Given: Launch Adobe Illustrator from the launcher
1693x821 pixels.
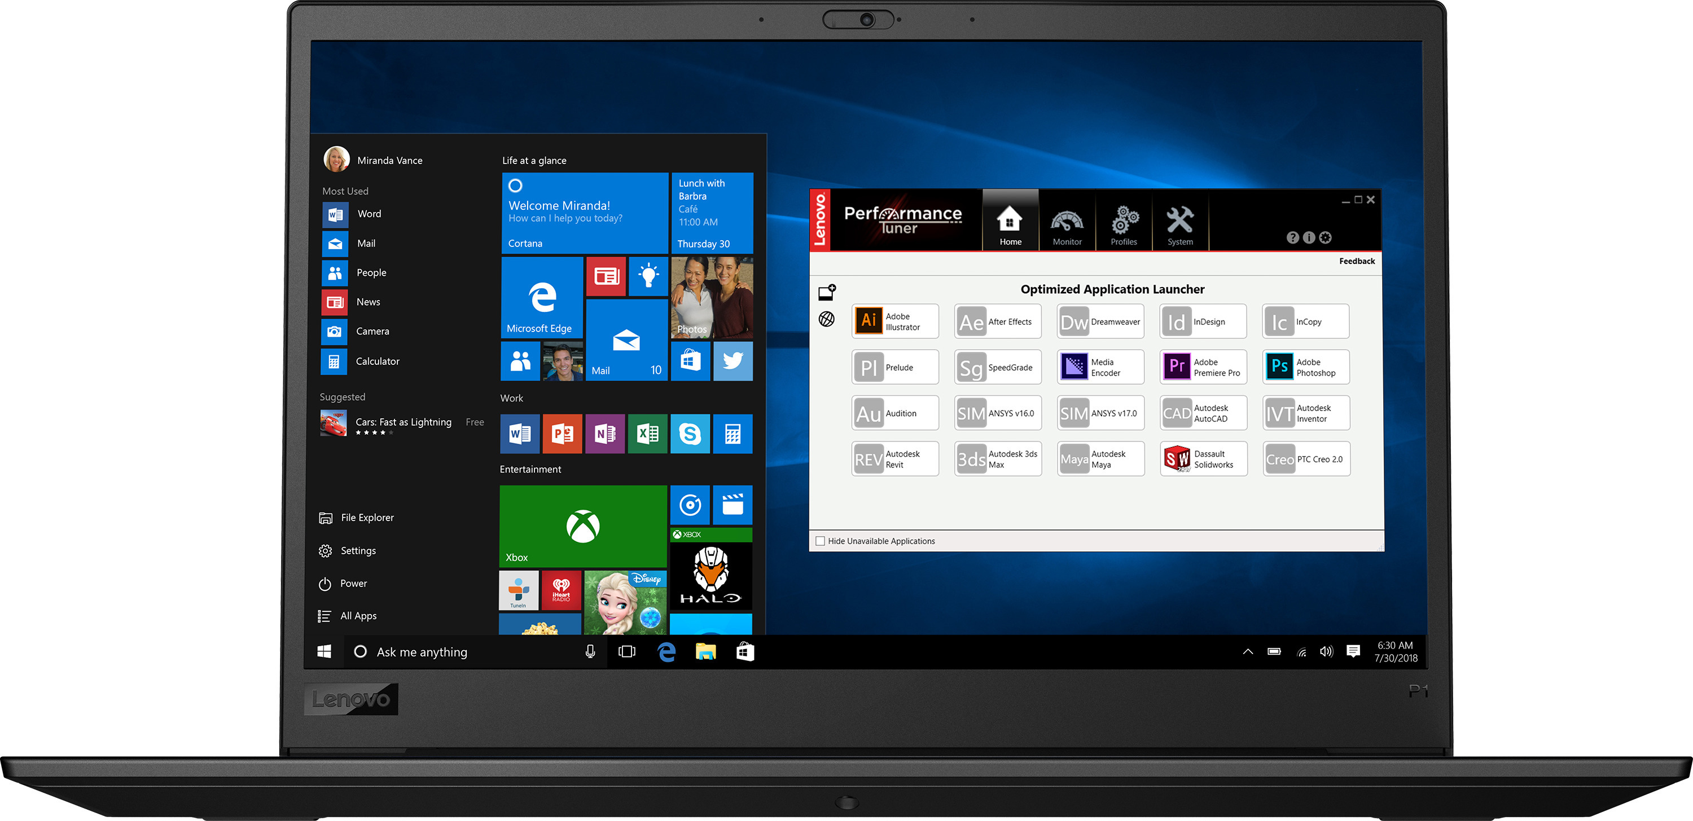Looking at the screenshot, I should click(894, 321).
